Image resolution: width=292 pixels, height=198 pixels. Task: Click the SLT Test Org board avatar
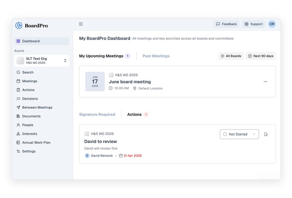[20, 60]
